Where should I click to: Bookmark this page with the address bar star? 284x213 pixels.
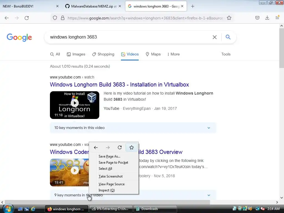click(229, 18)
